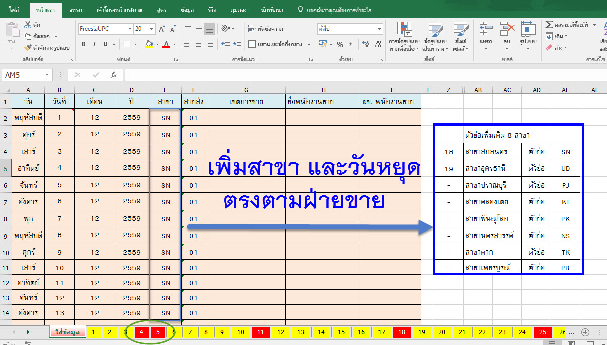Switch to the แทรก (Insert) ribbon tab
This screenshot has width=607, height=345.
[x=75, y=10]
